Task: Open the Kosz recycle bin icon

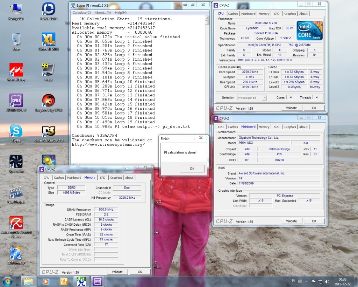Action: tap(16, 42)
